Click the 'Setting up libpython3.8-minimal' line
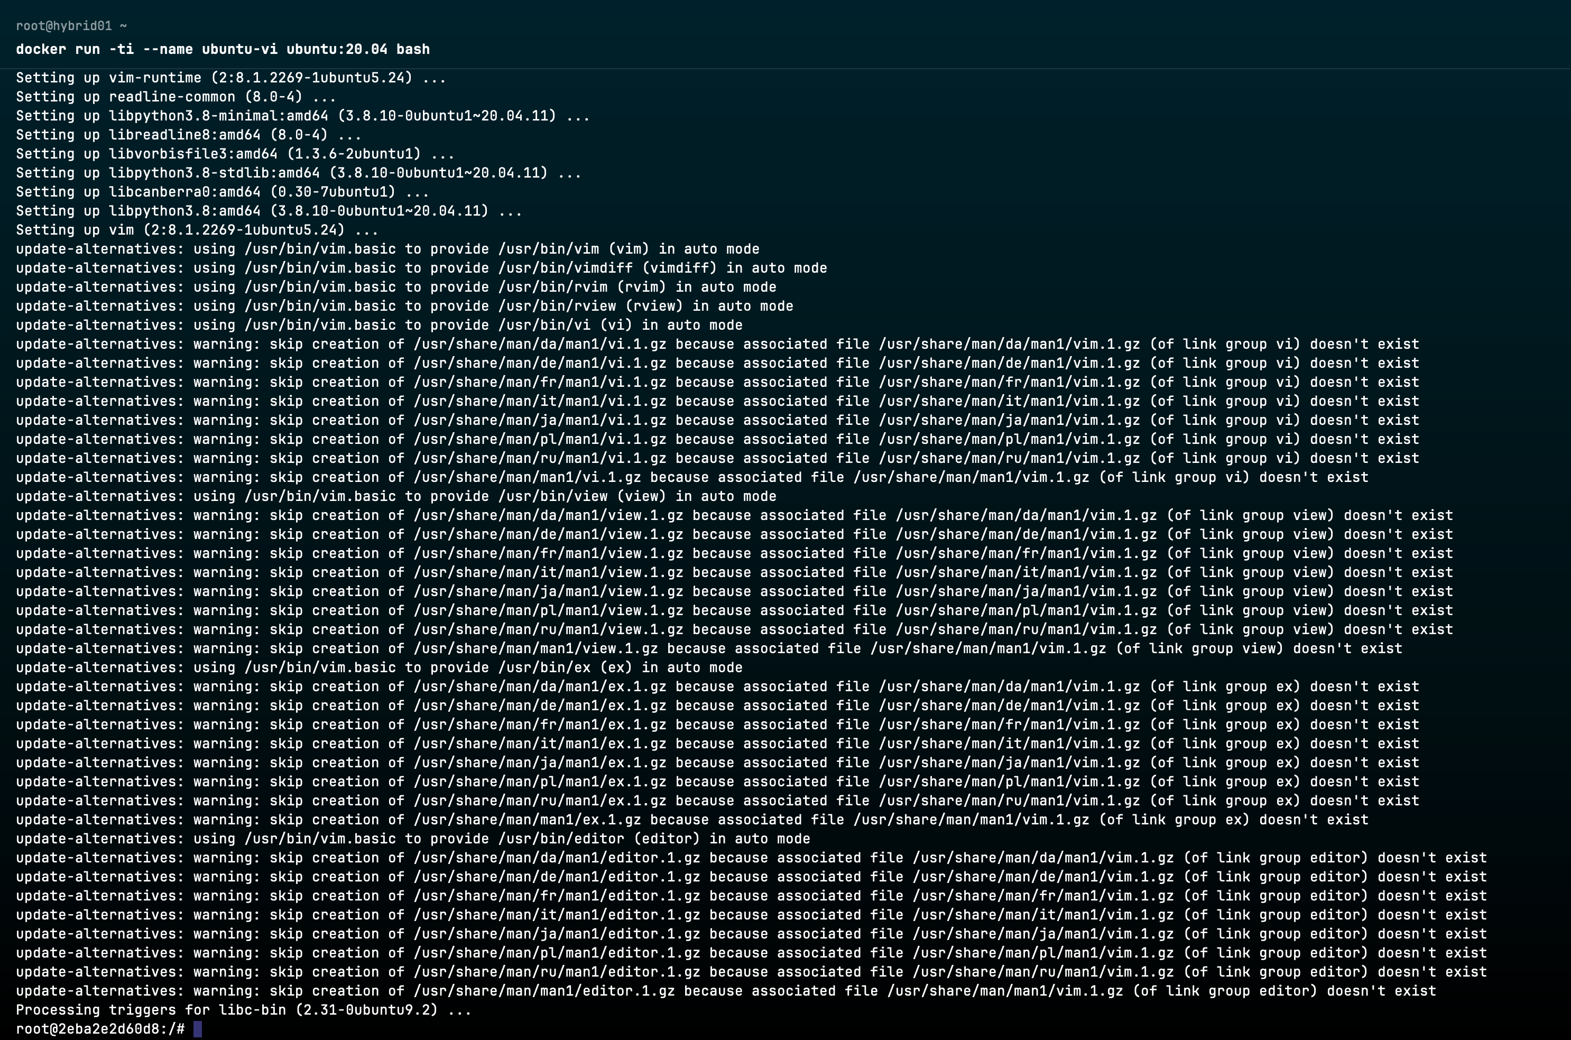Viewport: 1571px width, 1040px height. pyautogui.click(x=302, y=116)
